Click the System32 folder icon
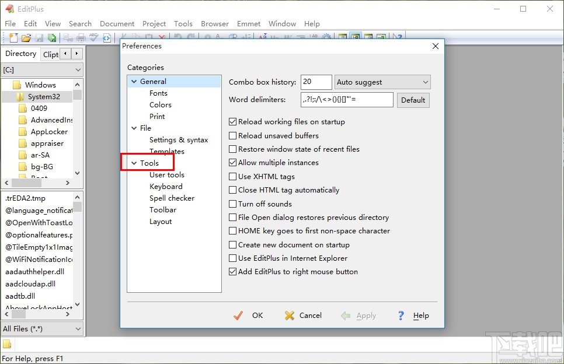This screenshot has width=564, height=364. pos(20,97)
